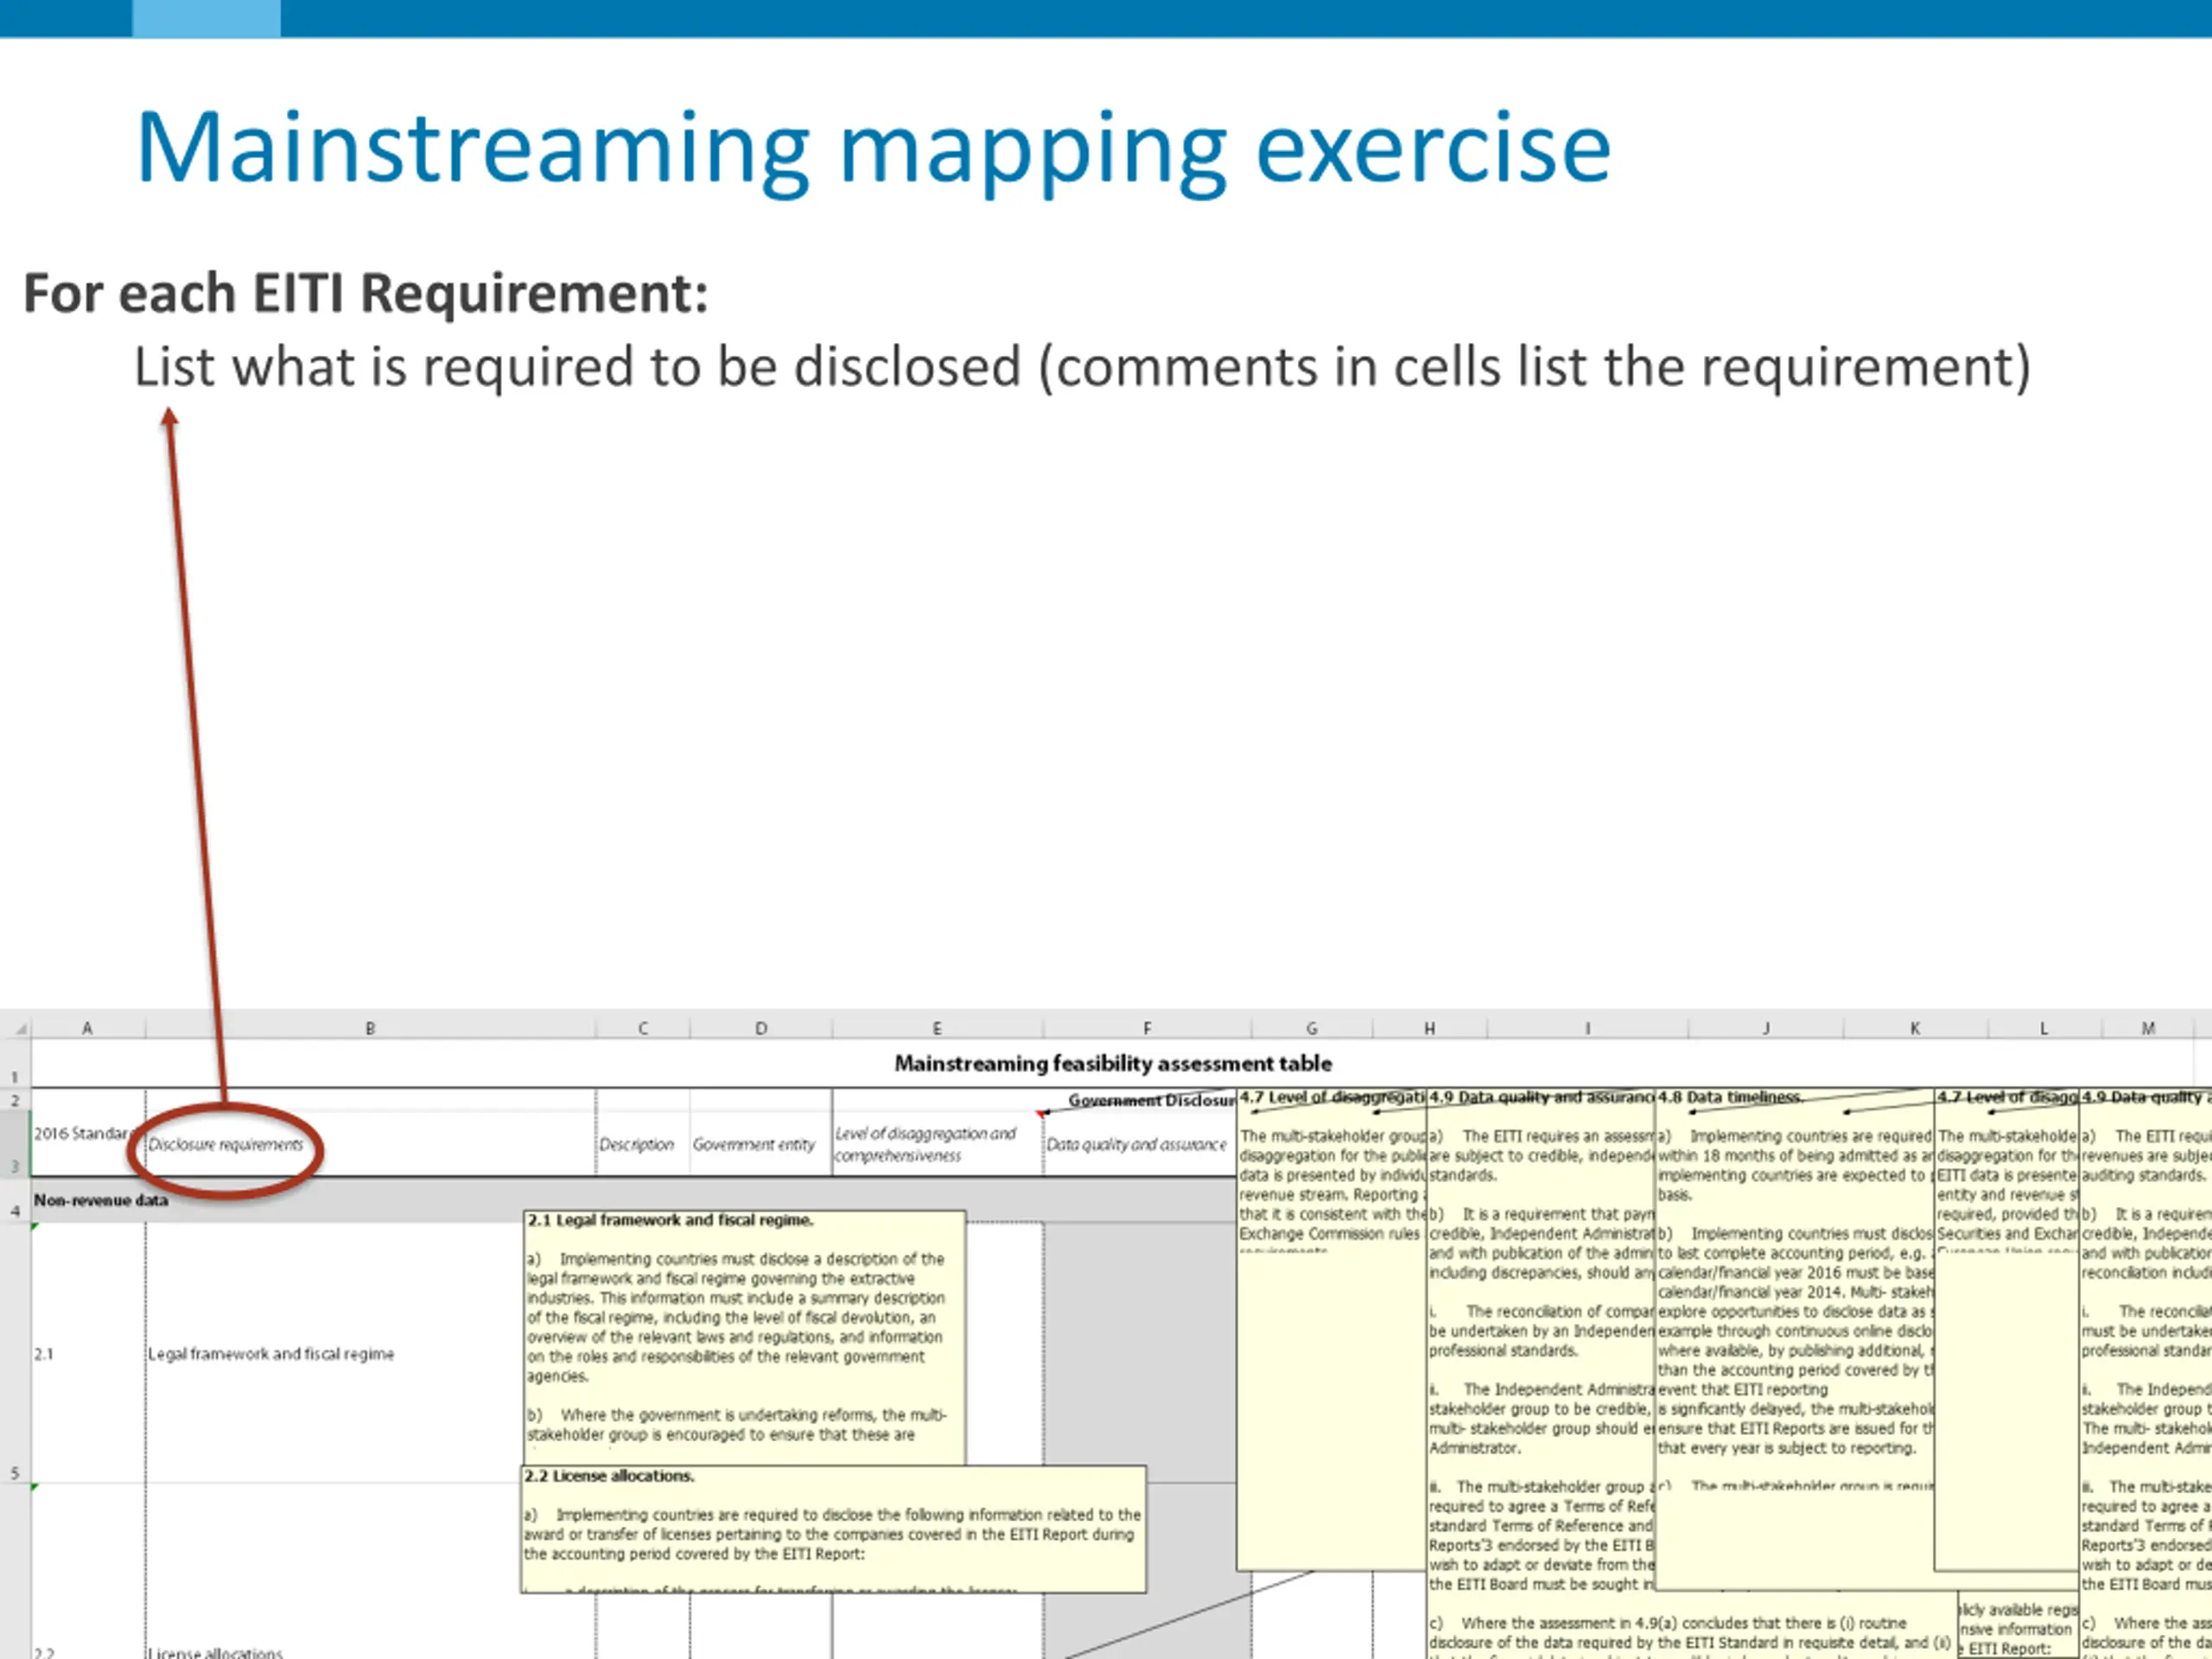Screen dimensions: 2212x1659
Task: Select row 1 header
Action: tap(16, 1063)
